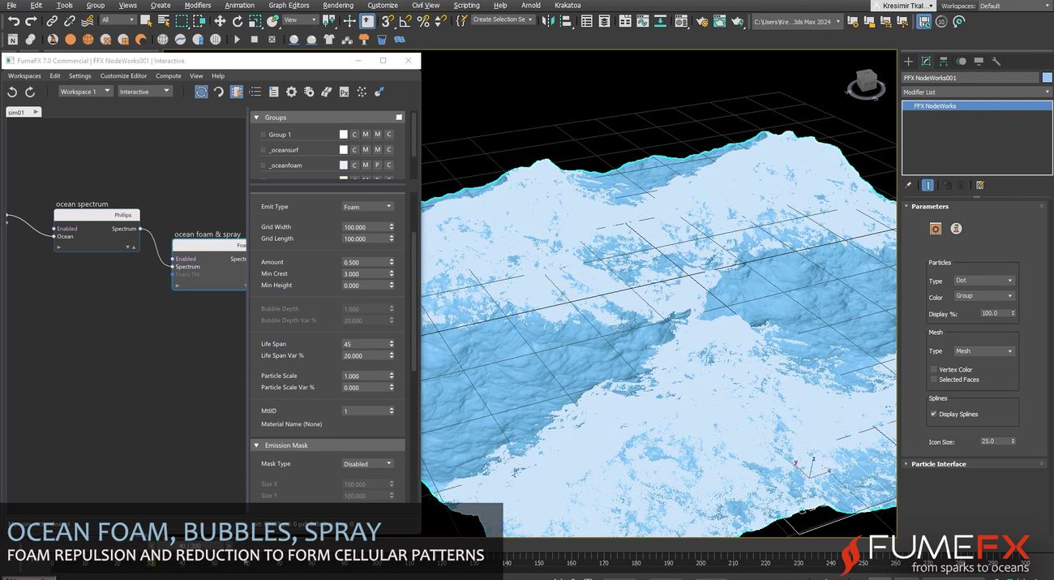Click the Create Selection Set field

[503, 19]
